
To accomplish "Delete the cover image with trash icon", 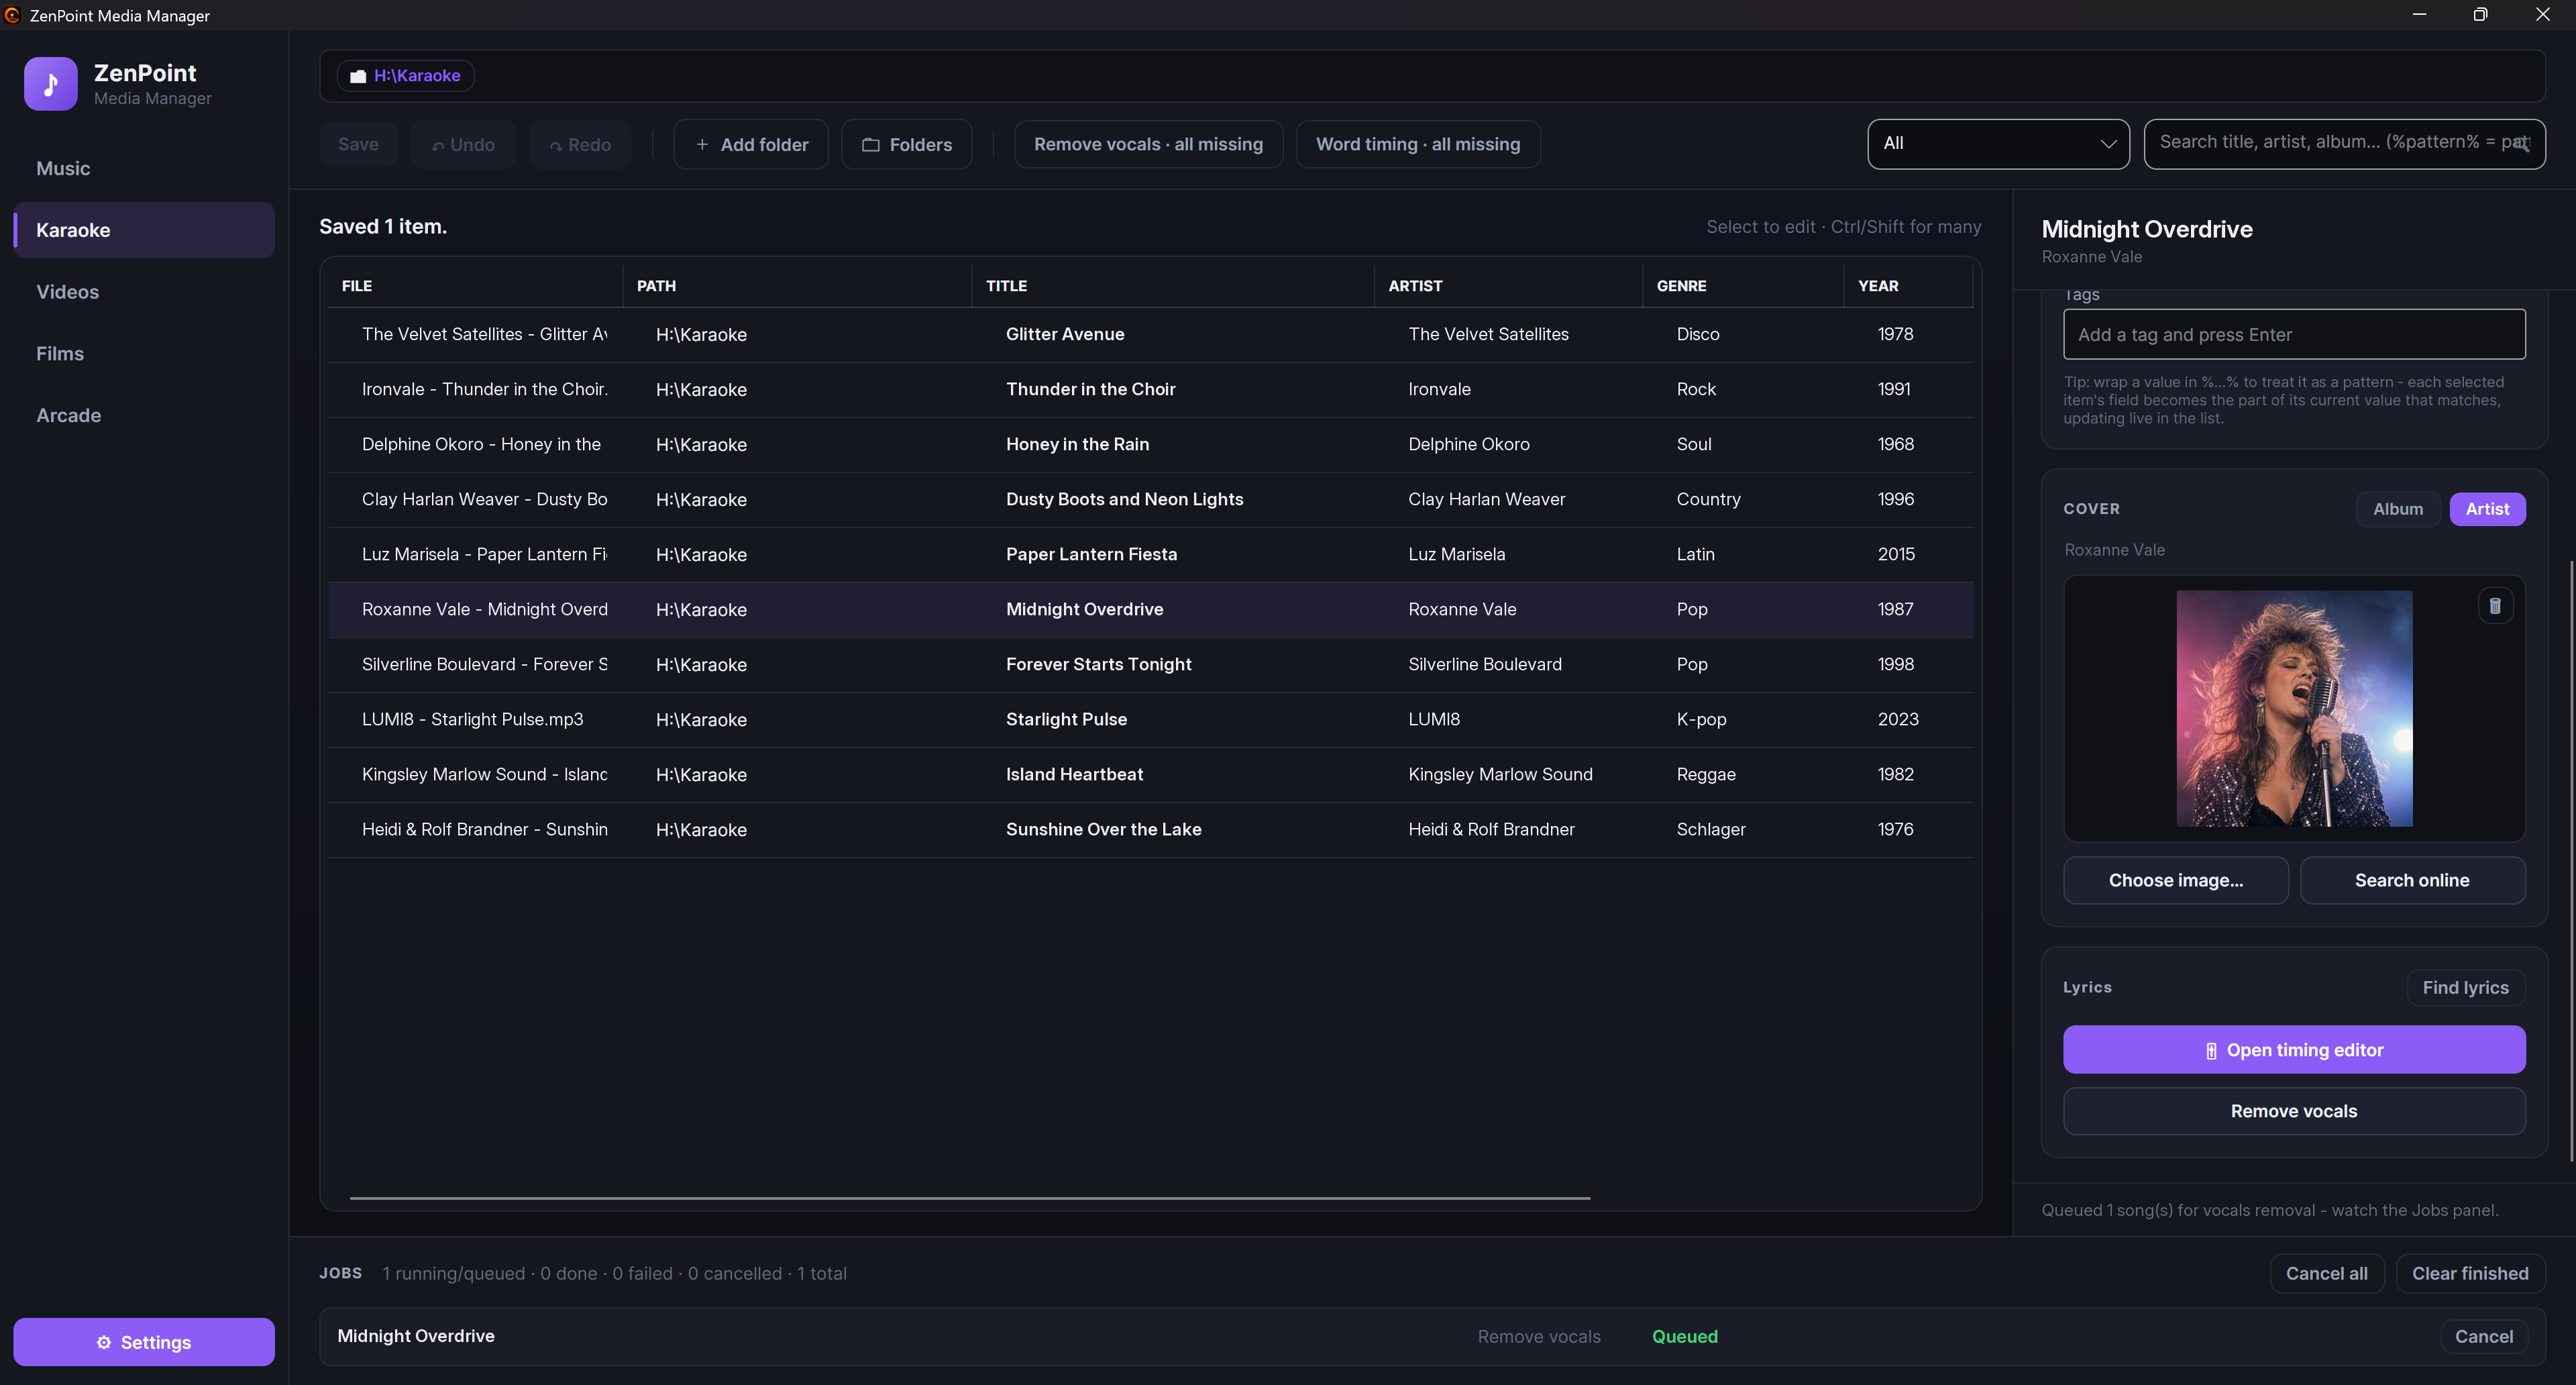I will pyautogui.click(x=2495, y=606).
